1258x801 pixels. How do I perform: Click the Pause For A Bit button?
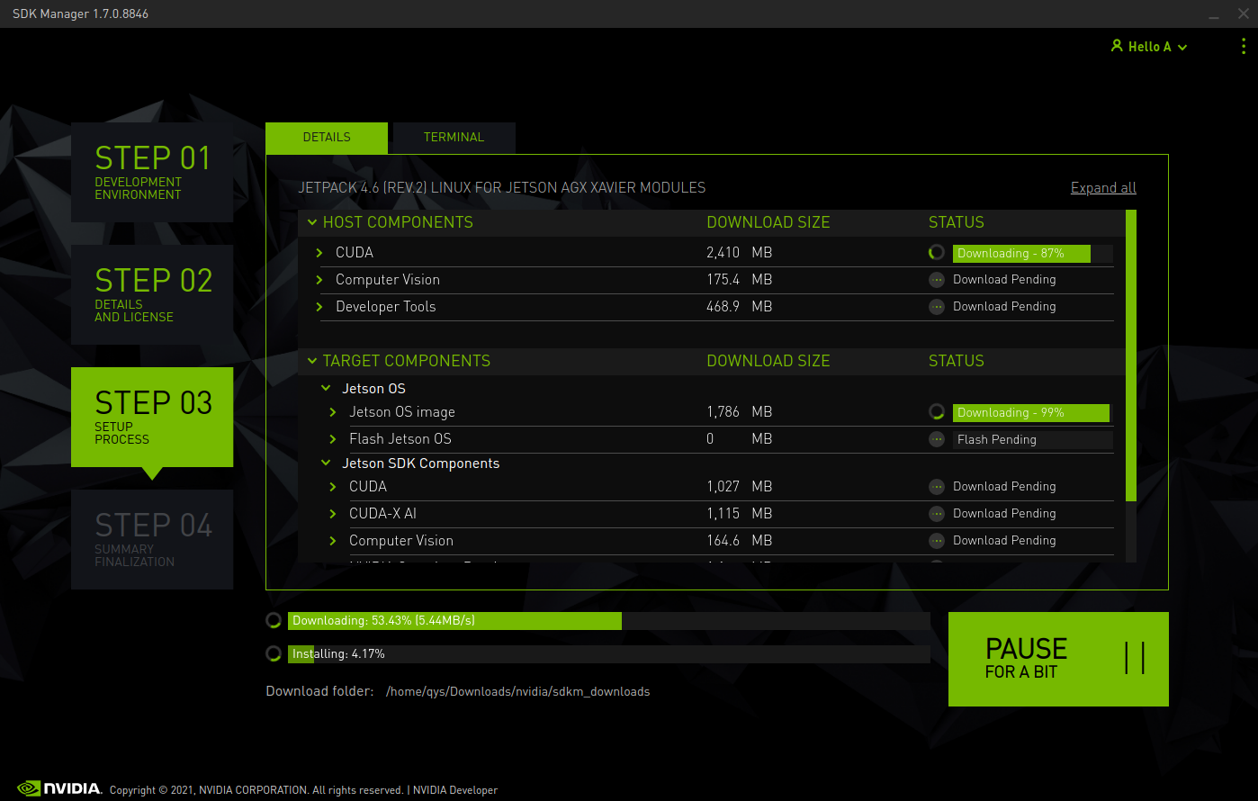(x=1058, y=659)
